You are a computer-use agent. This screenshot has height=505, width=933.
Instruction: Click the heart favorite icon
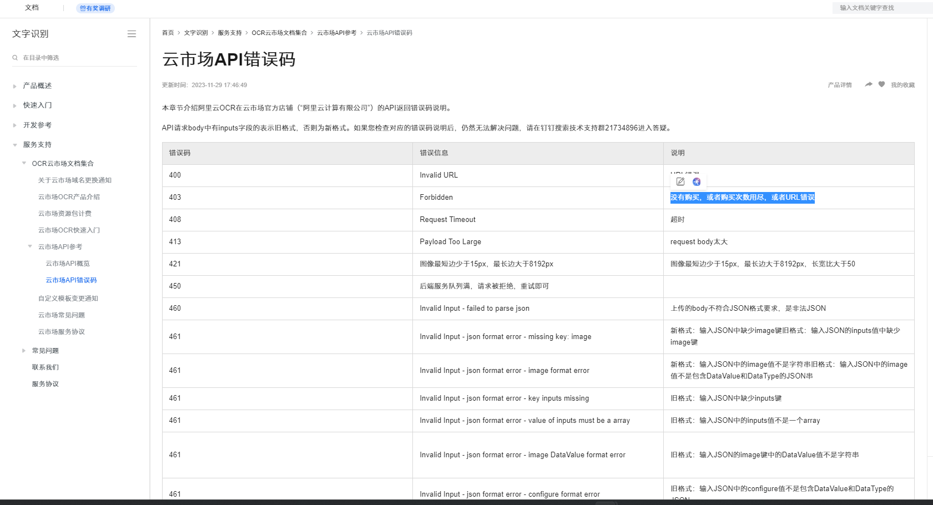881,84
